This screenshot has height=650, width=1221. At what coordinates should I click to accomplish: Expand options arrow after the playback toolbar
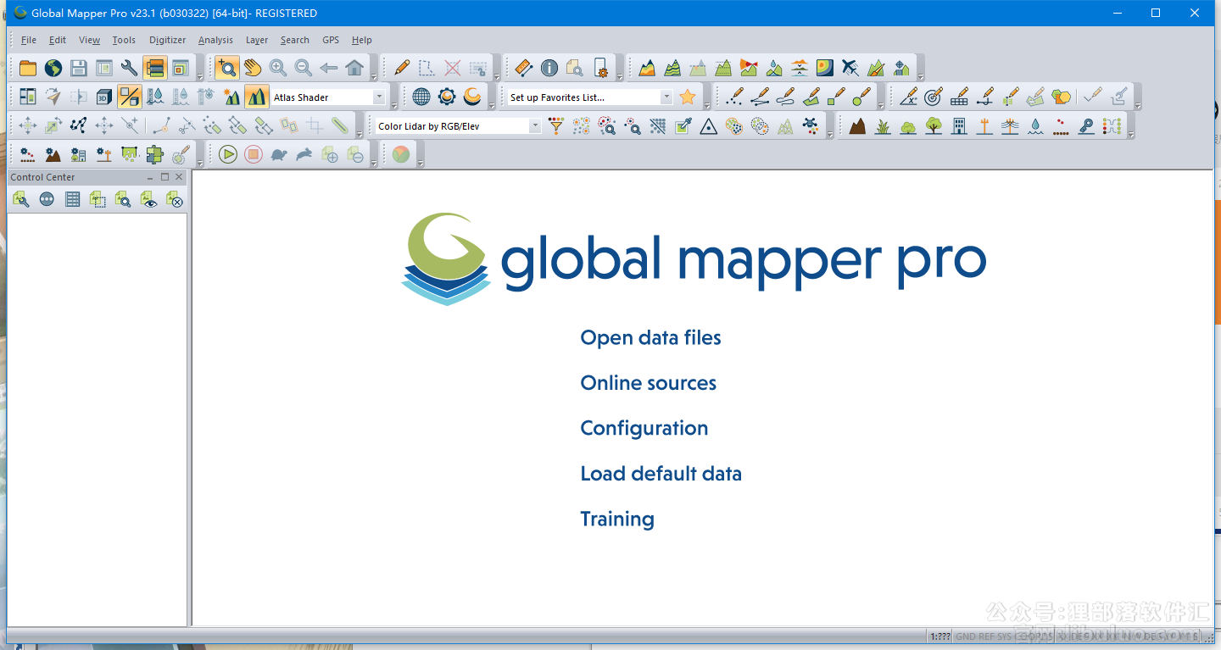point(375,163)
